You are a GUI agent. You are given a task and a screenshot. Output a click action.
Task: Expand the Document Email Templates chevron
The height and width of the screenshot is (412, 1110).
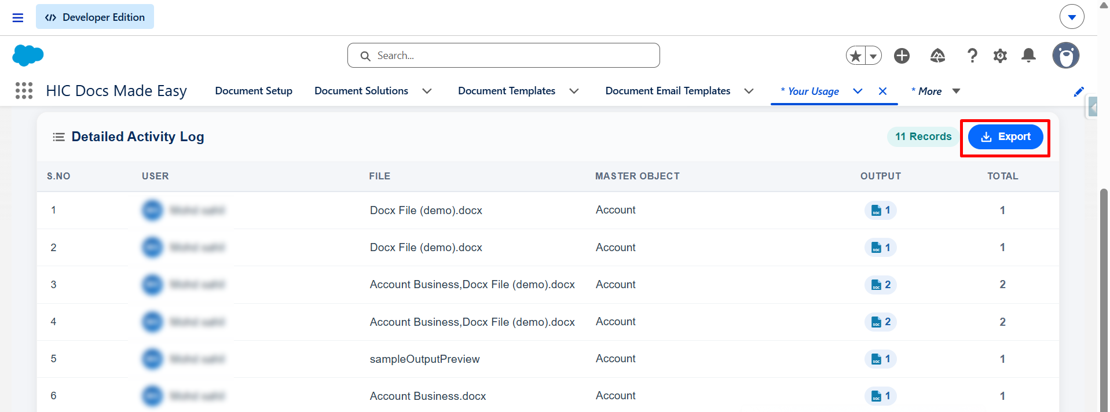pos(749,91)
